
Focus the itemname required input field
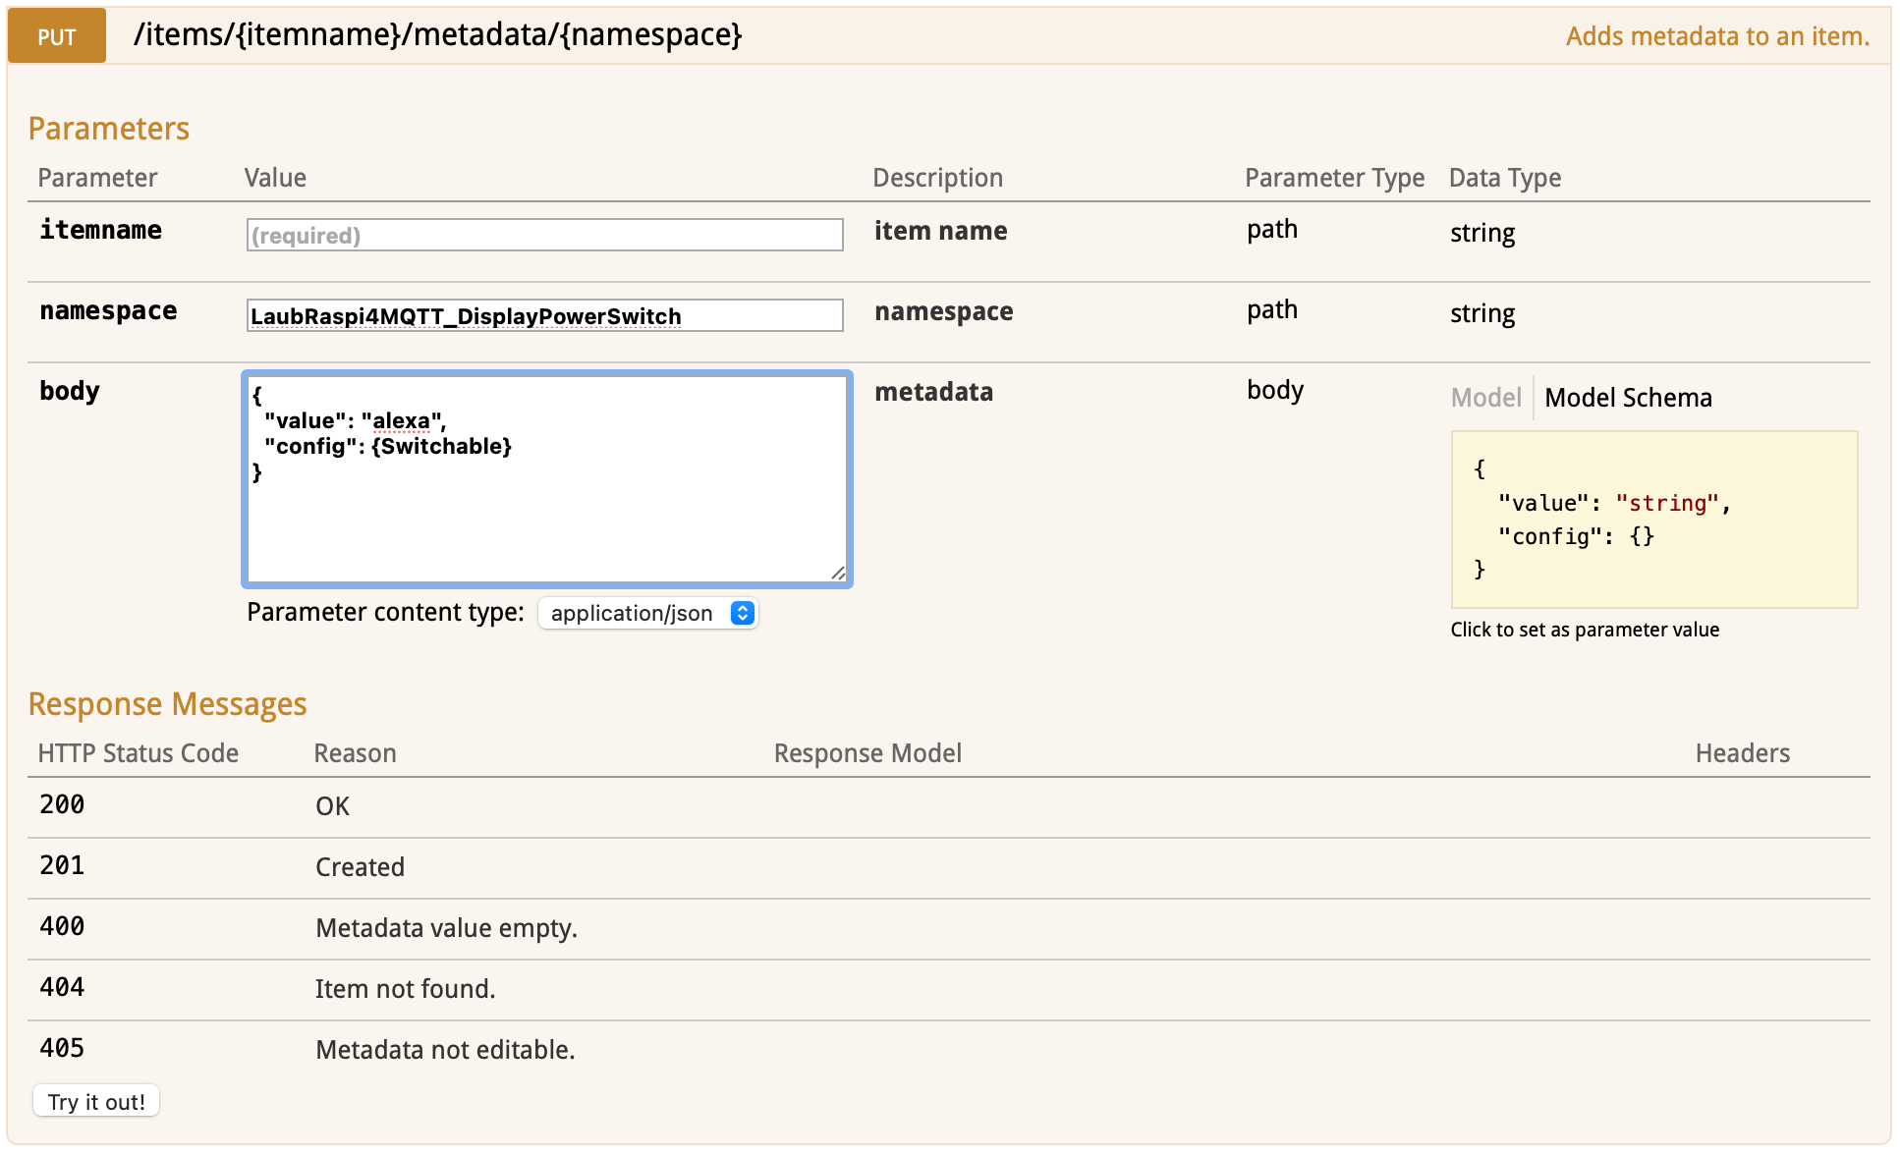pos(544,236)
